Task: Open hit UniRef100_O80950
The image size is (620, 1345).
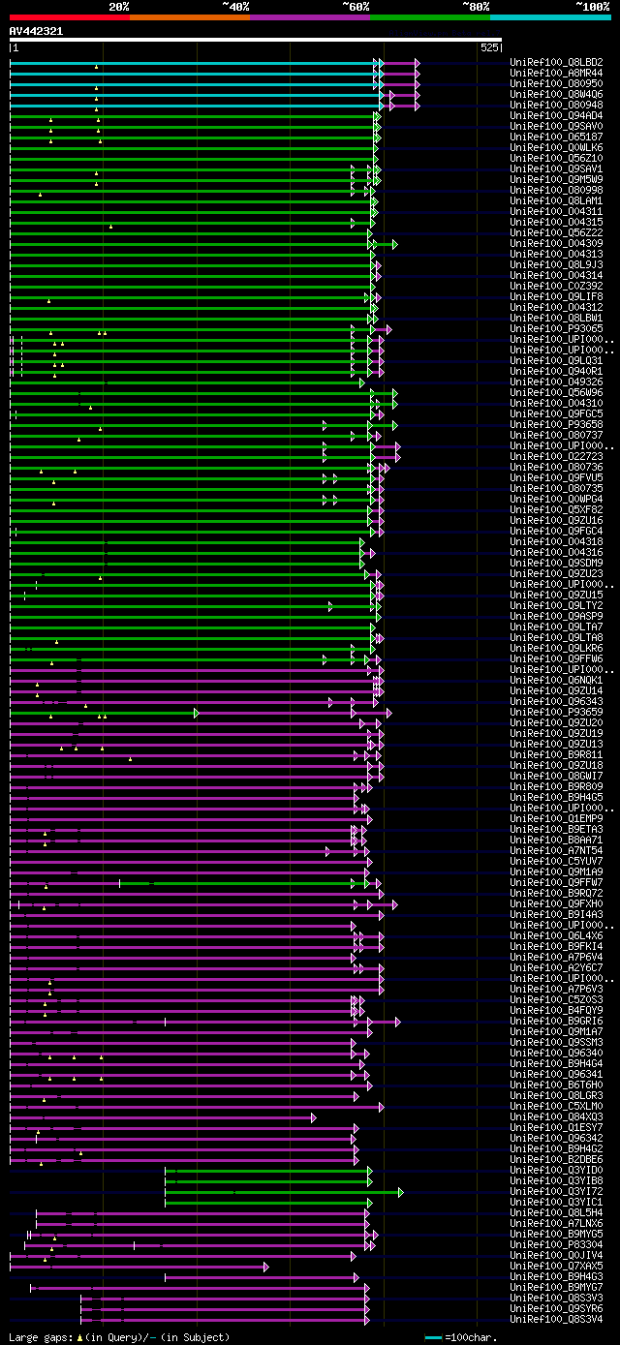Action: tap(556, 84)
